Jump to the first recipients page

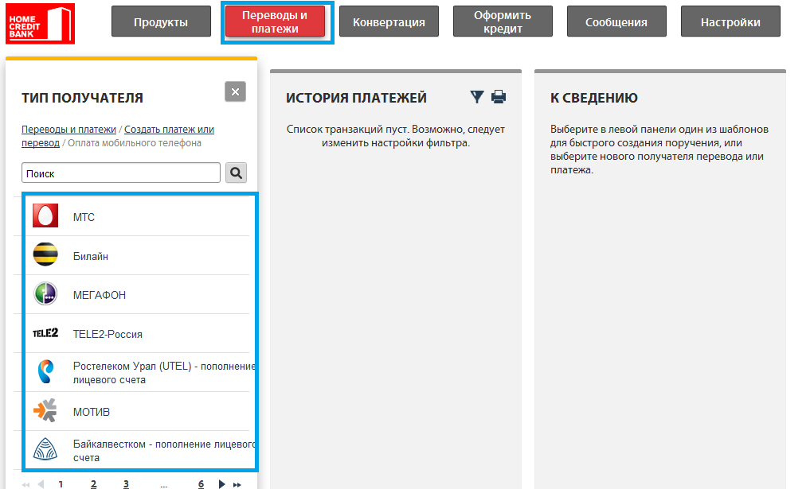25,484
